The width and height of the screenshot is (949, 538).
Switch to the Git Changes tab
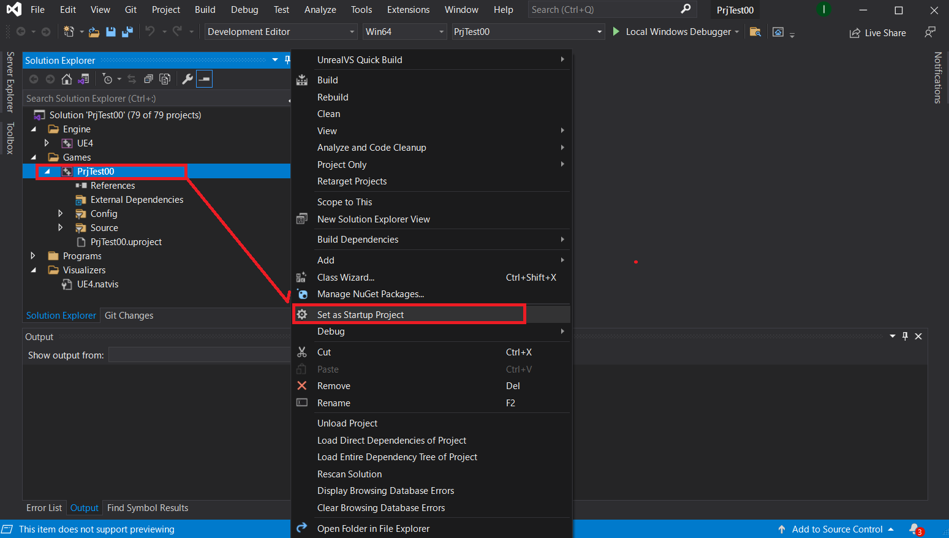tap(129, 316)
